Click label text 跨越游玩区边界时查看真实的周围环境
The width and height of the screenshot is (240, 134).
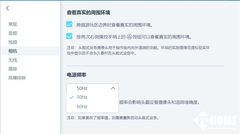click(115, 25)
